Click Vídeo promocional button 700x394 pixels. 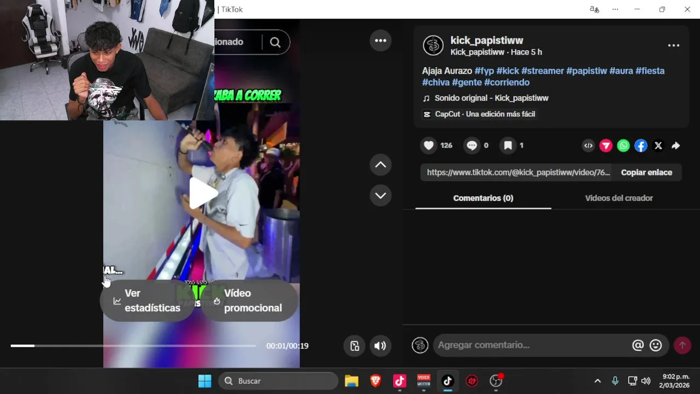[249, 300]
